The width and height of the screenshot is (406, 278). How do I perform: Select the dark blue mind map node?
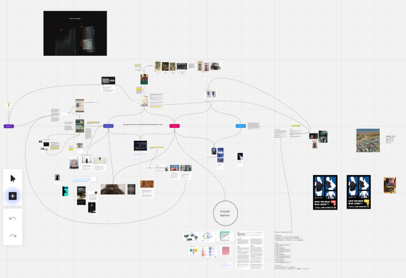tap(108, 126)
